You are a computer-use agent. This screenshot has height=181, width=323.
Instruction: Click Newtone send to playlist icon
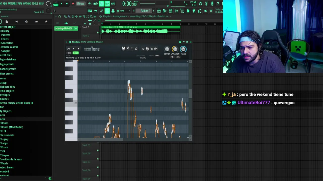click(x=156, y=49)
